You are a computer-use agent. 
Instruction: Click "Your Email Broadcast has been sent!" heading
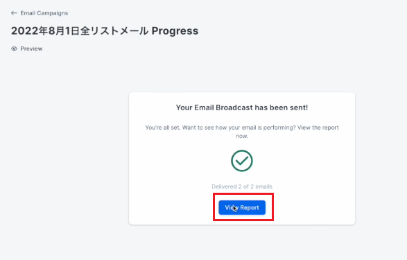242,107
